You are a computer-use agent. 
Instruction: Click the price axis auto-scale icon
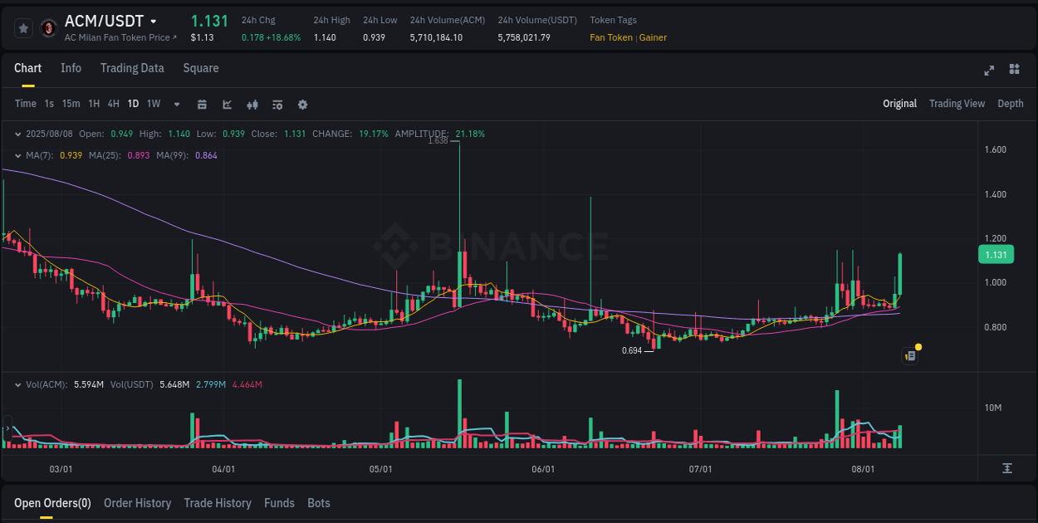(1008, 467)
